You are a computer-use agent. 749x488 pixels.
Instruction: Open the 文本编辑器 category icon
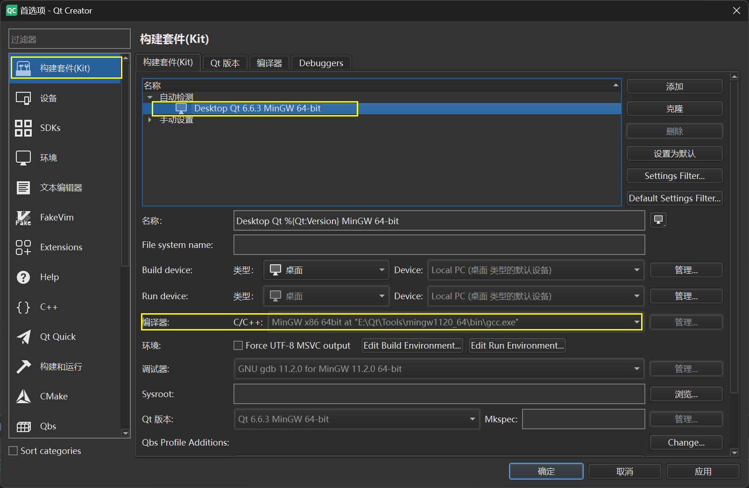click(23, 187)
